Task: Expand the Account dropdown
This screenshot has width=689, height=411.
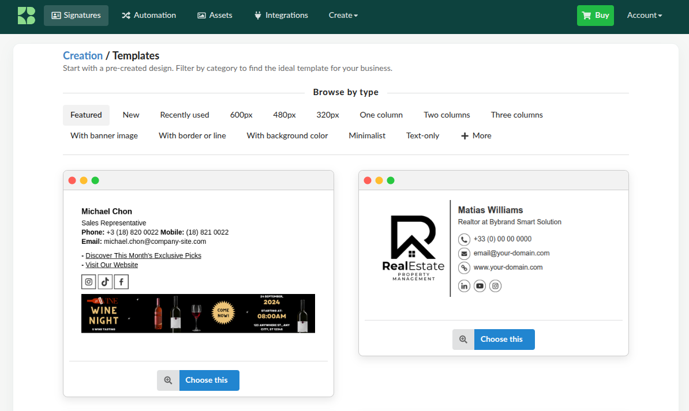Action: (644, 16)
